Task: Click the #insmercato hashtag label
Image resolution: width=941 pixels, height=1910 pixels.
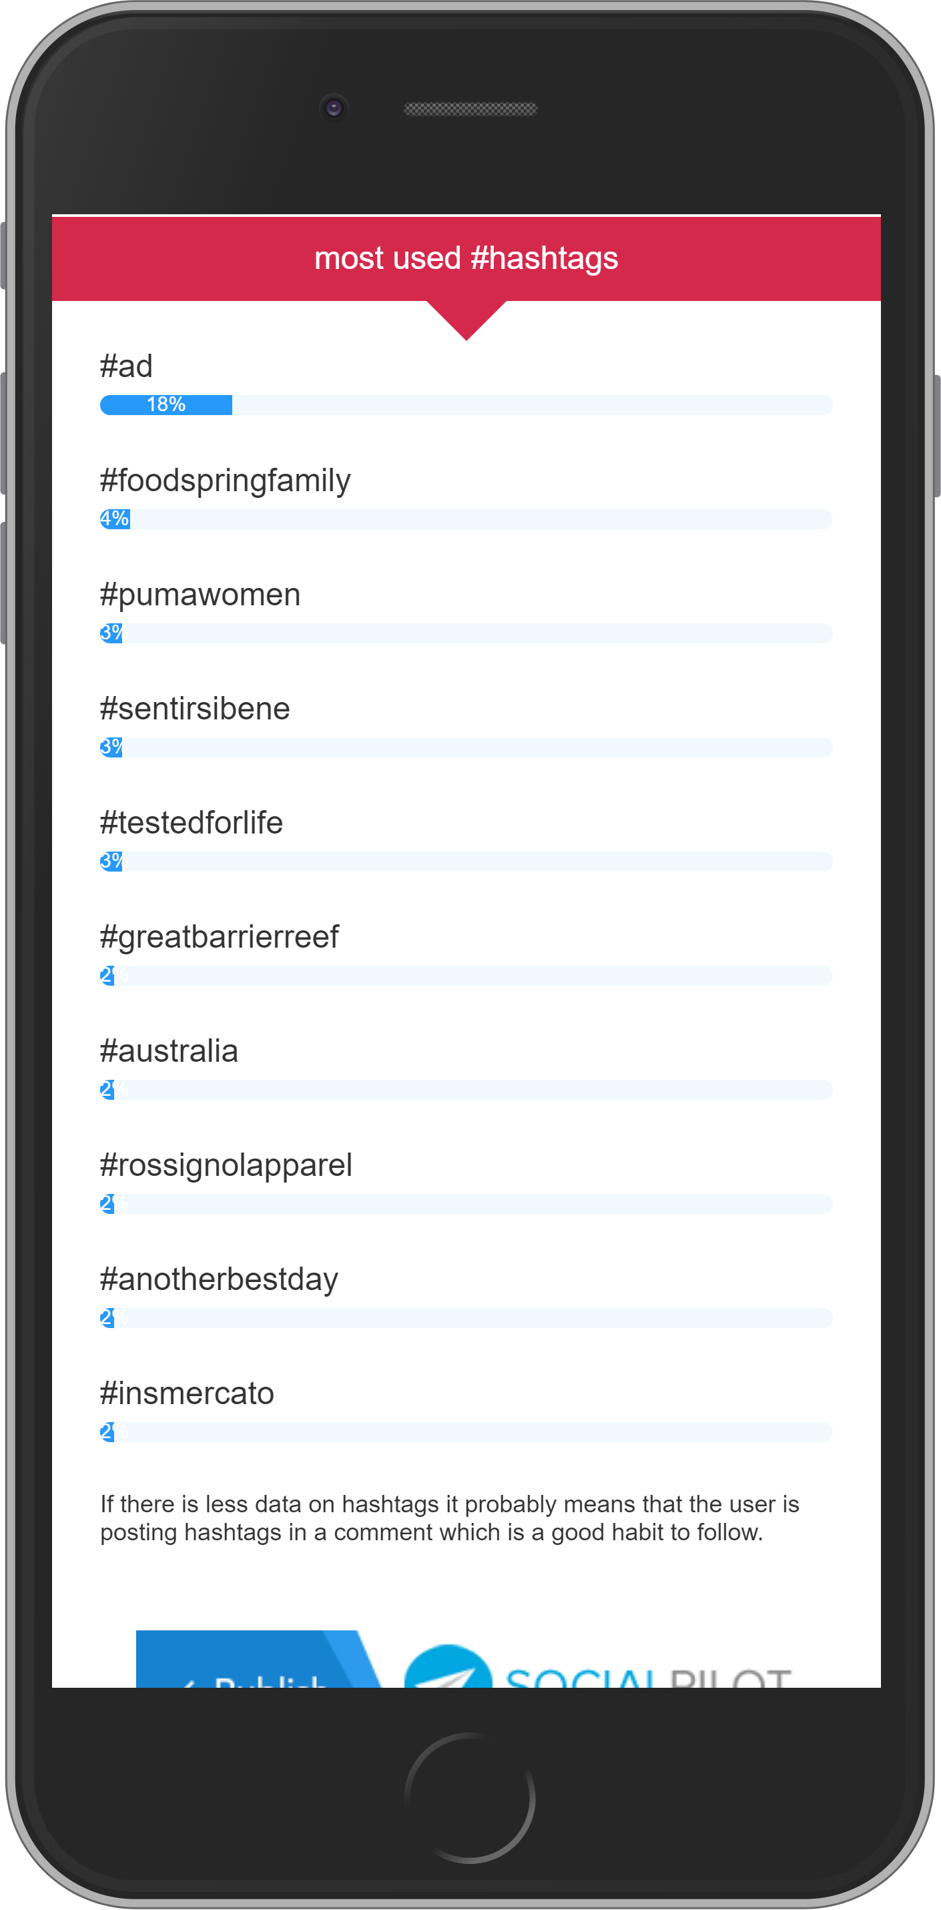Action: [187, 1394]
